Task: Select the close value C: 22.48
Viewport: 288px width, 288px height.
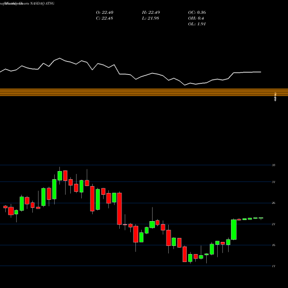Action: pyautogui.click(x=104, y=18)
